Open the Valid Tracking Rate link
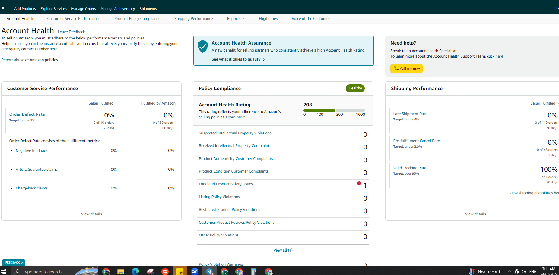 tap(410, 168)
